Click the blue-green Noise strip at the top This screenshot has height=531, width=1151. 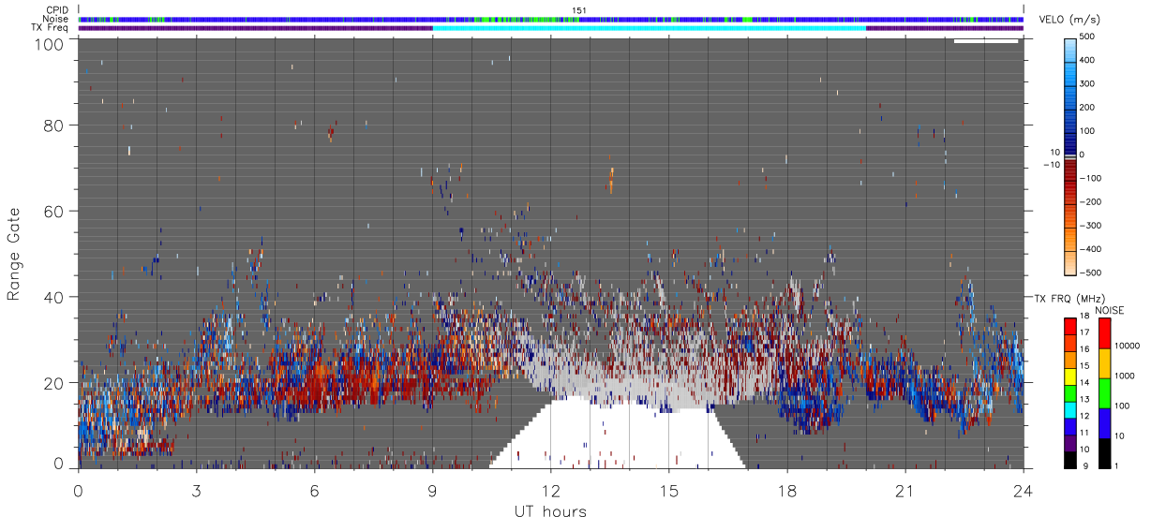point(551,19)
